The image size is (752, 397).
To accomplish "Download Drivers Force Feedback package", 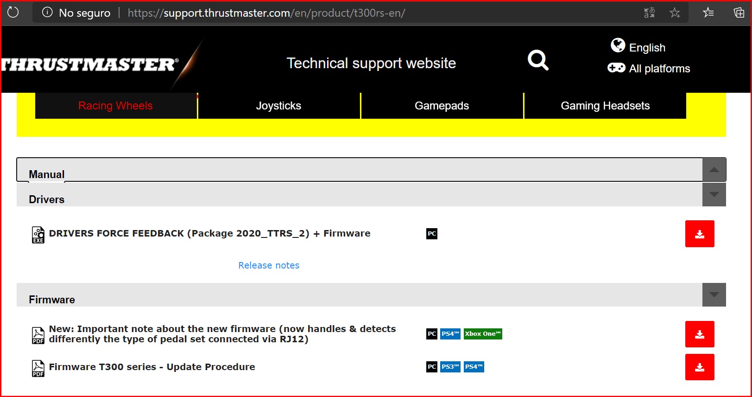I will (x=700, y=234).
